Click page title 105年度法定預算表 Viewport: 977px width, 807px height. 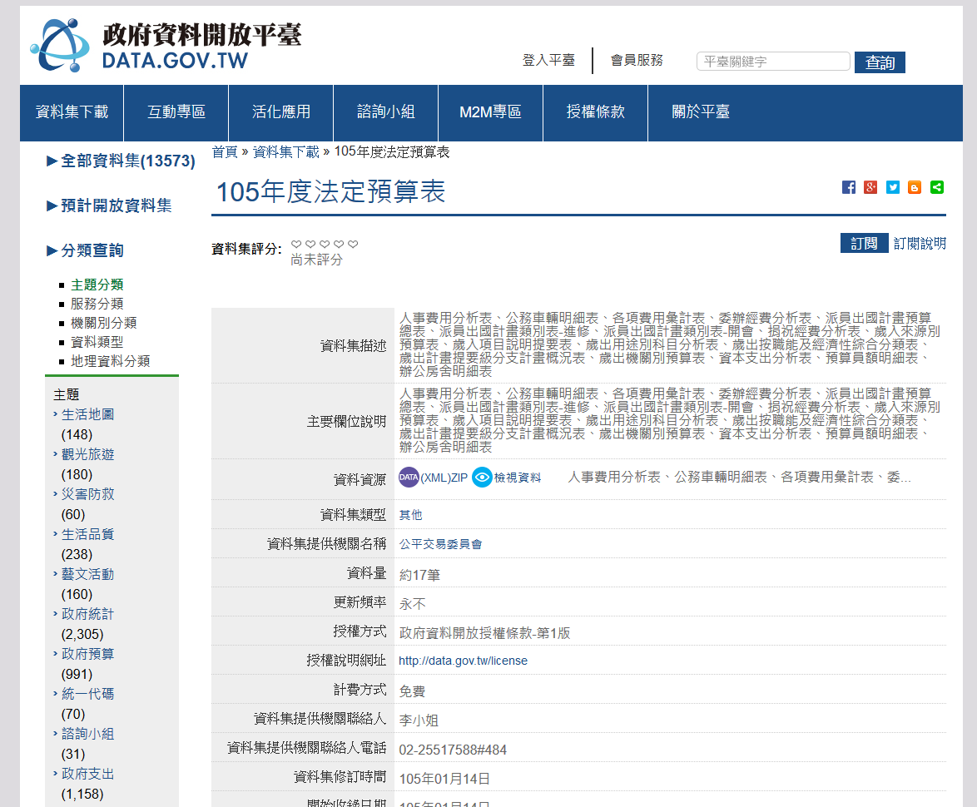pos(331,192)
